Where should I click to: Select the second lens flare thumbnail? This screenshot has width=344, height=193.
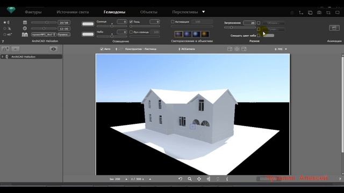click(188, 34)
